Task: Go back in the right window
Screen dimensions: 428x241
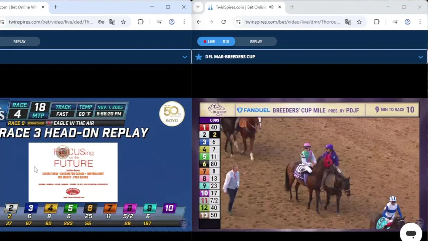Action: tap(199, 22)
